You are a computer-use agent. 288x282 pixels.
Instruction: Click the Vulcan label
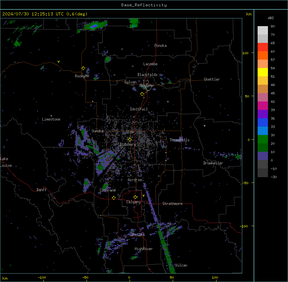coord(181,265)
